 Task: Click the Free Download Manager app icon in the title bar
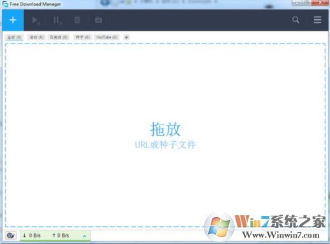click(5, 4)
